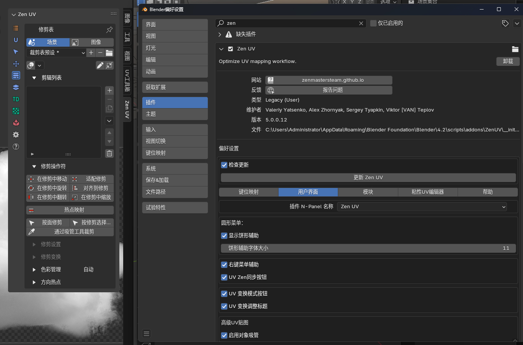
Task: Pin the 修剪表 panel with pin icon
Action: 109,29
